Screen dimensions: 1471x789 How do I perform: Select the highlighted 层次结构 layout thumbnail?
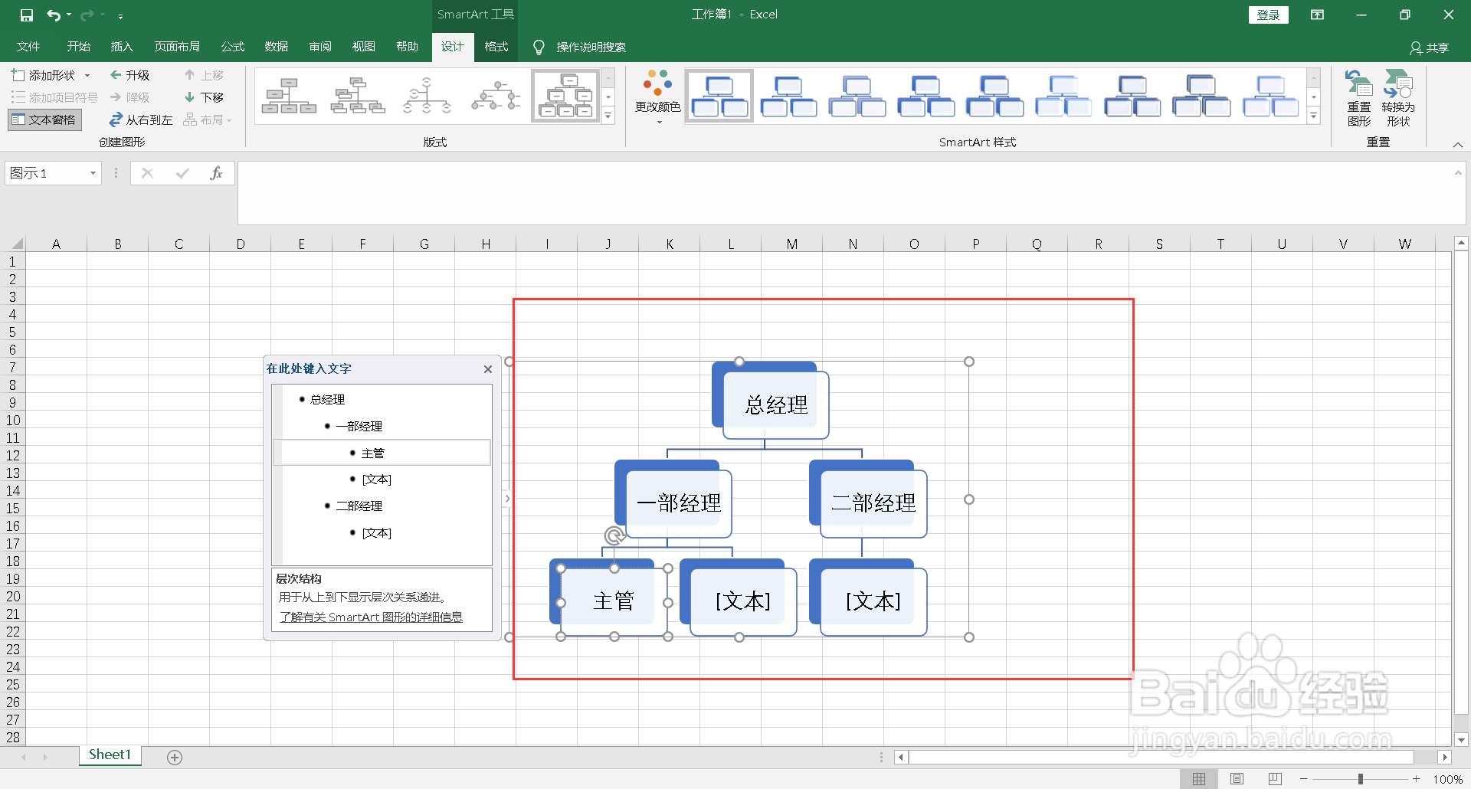pos(565,96)
